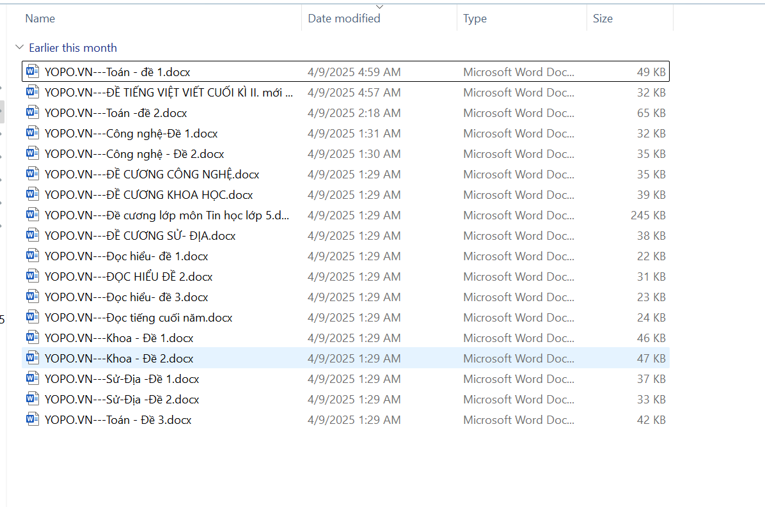
Task: Click Word icon of Công nghệ-Đề 1.docx
Action: point(32,133)
